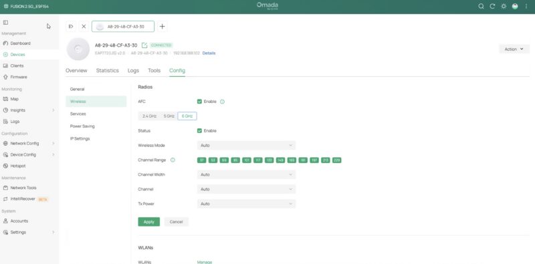Click the Settings gear icon in sidebar
Screen dimensions: 535x264
click(x=5, y=232)
